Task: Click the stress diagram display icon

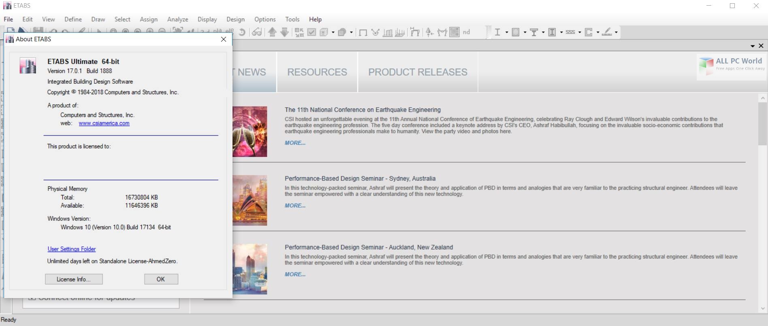Action: 399,32
